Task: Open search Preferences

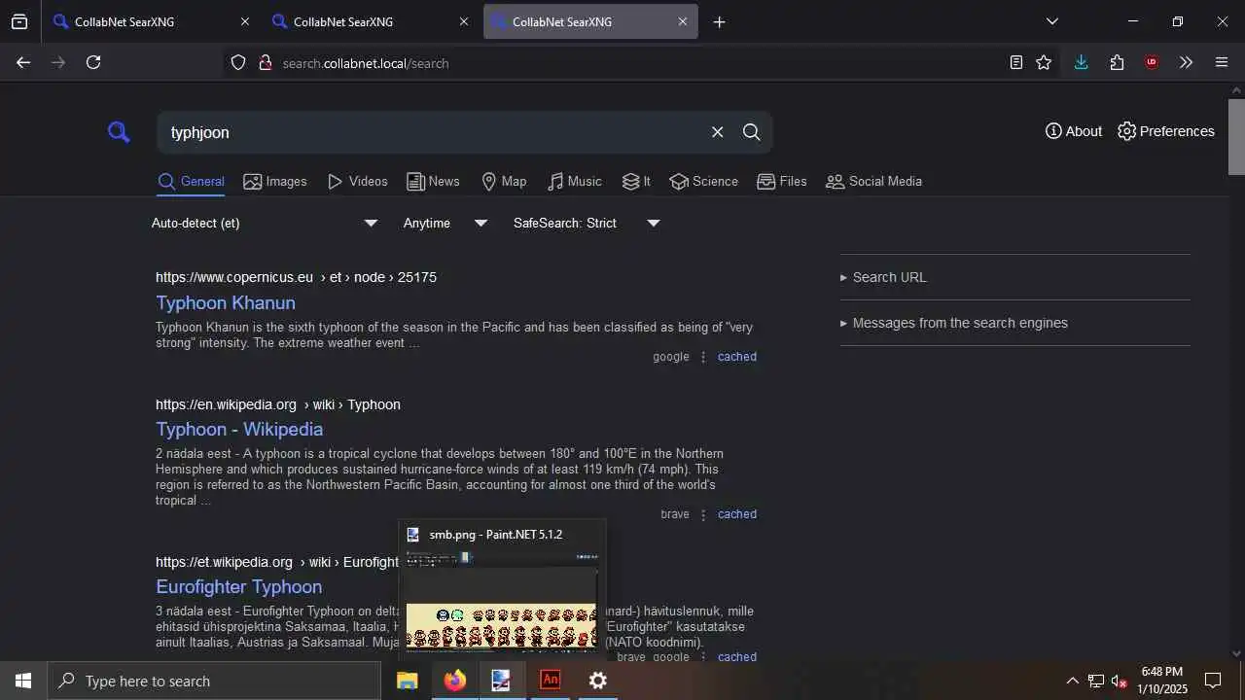Action: (x=1165, y=131)
